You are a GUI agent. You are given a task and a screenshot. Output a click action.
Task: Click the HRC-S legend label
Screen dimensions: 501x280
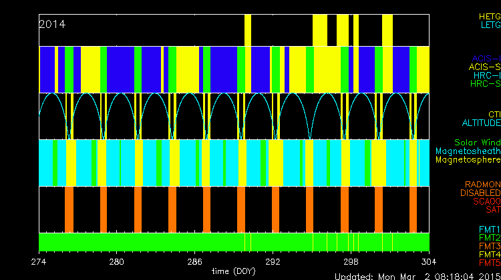pyautogui.click(x=485, y=84)
